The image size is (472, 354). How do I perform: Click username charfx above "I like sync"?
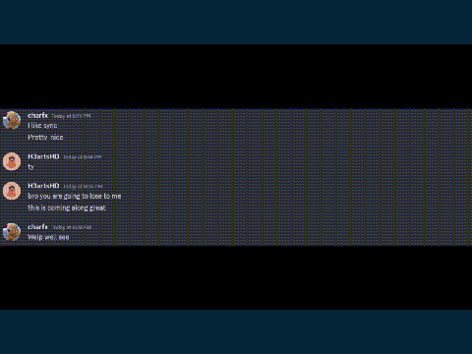38,115
